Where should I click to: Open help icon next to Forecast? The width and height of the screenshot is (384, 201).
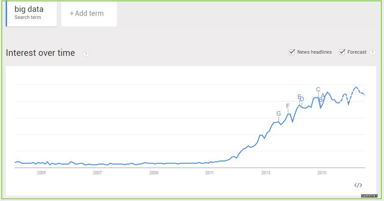click(x=373, y=52)
